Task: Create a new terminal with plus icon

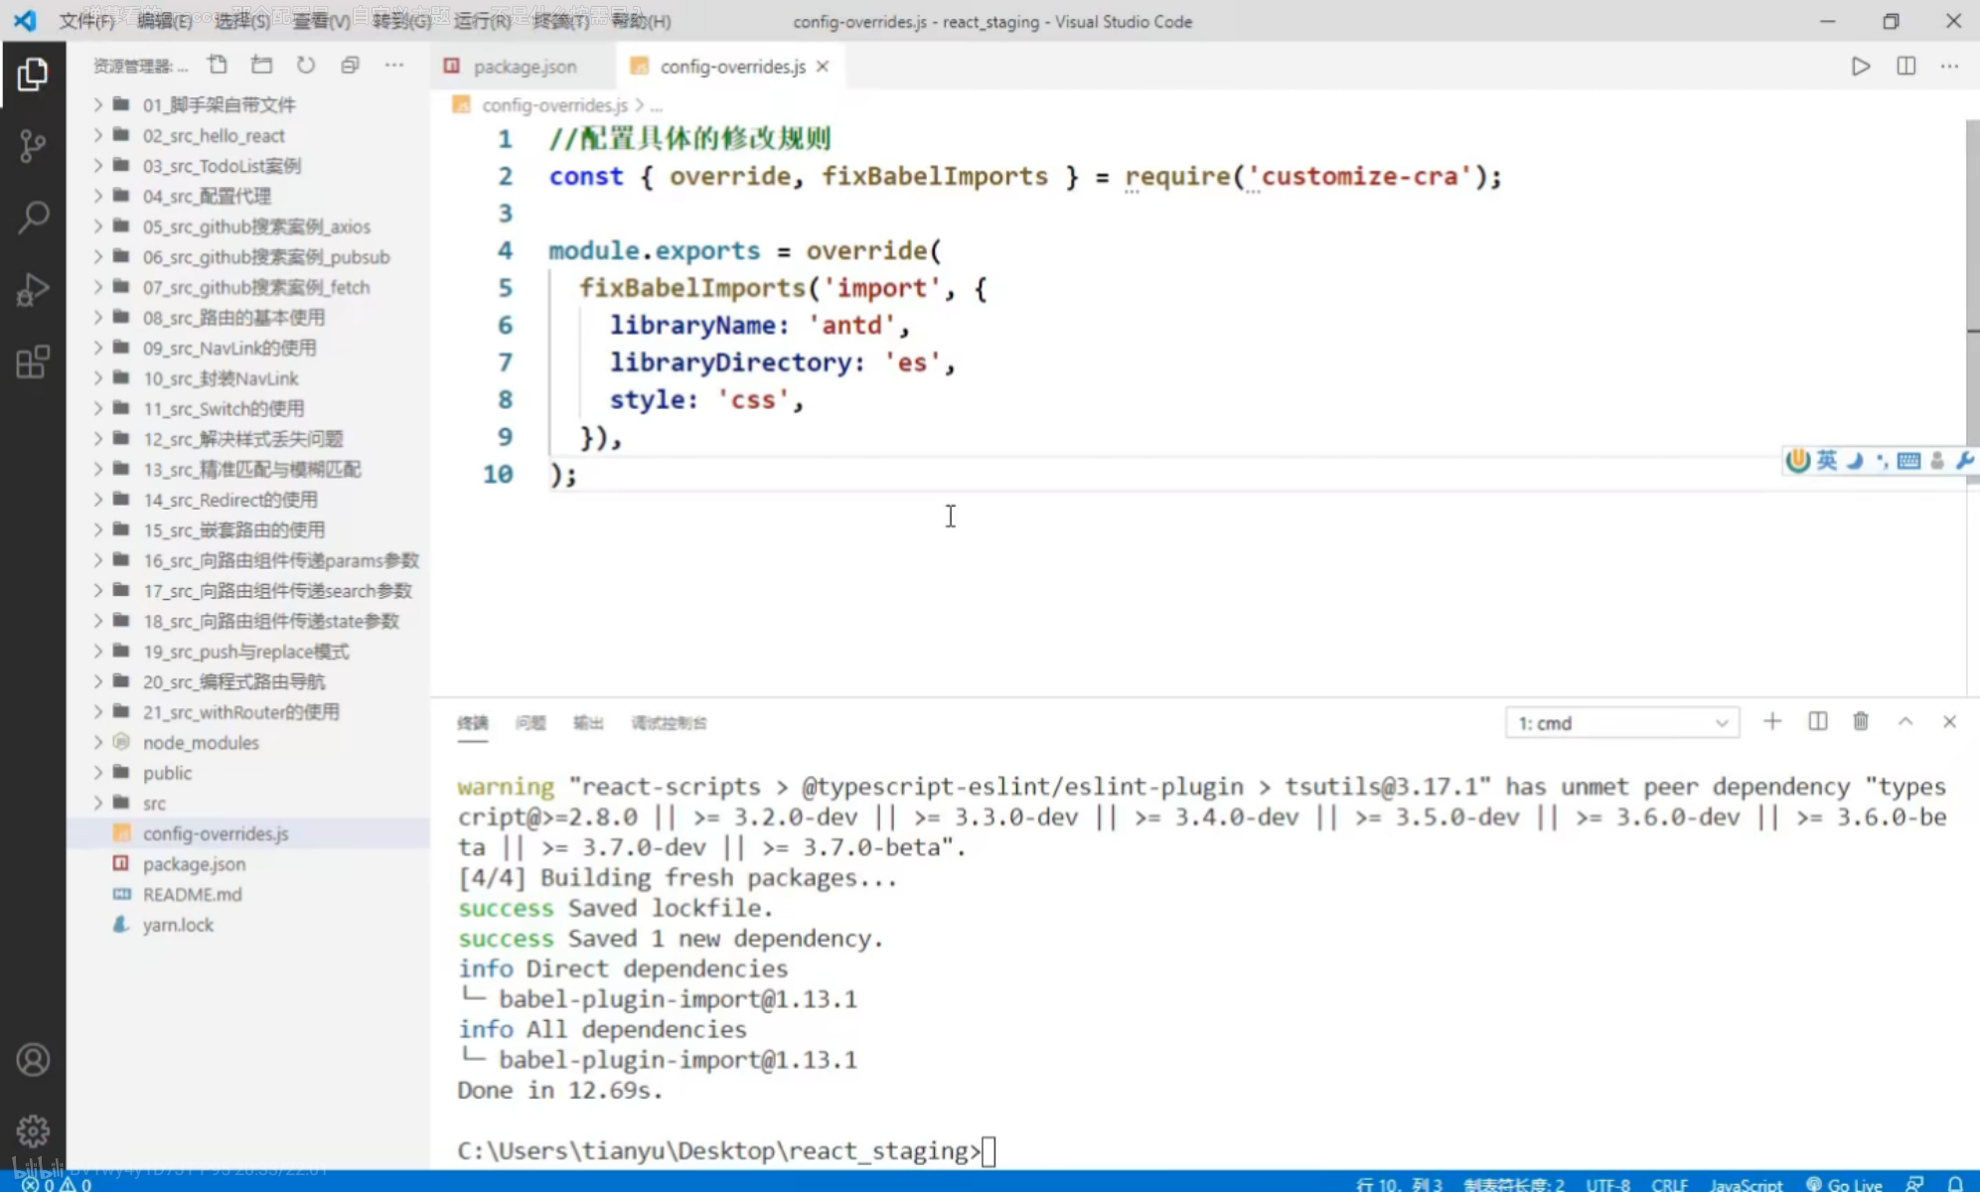Action: click(1772, 722)
